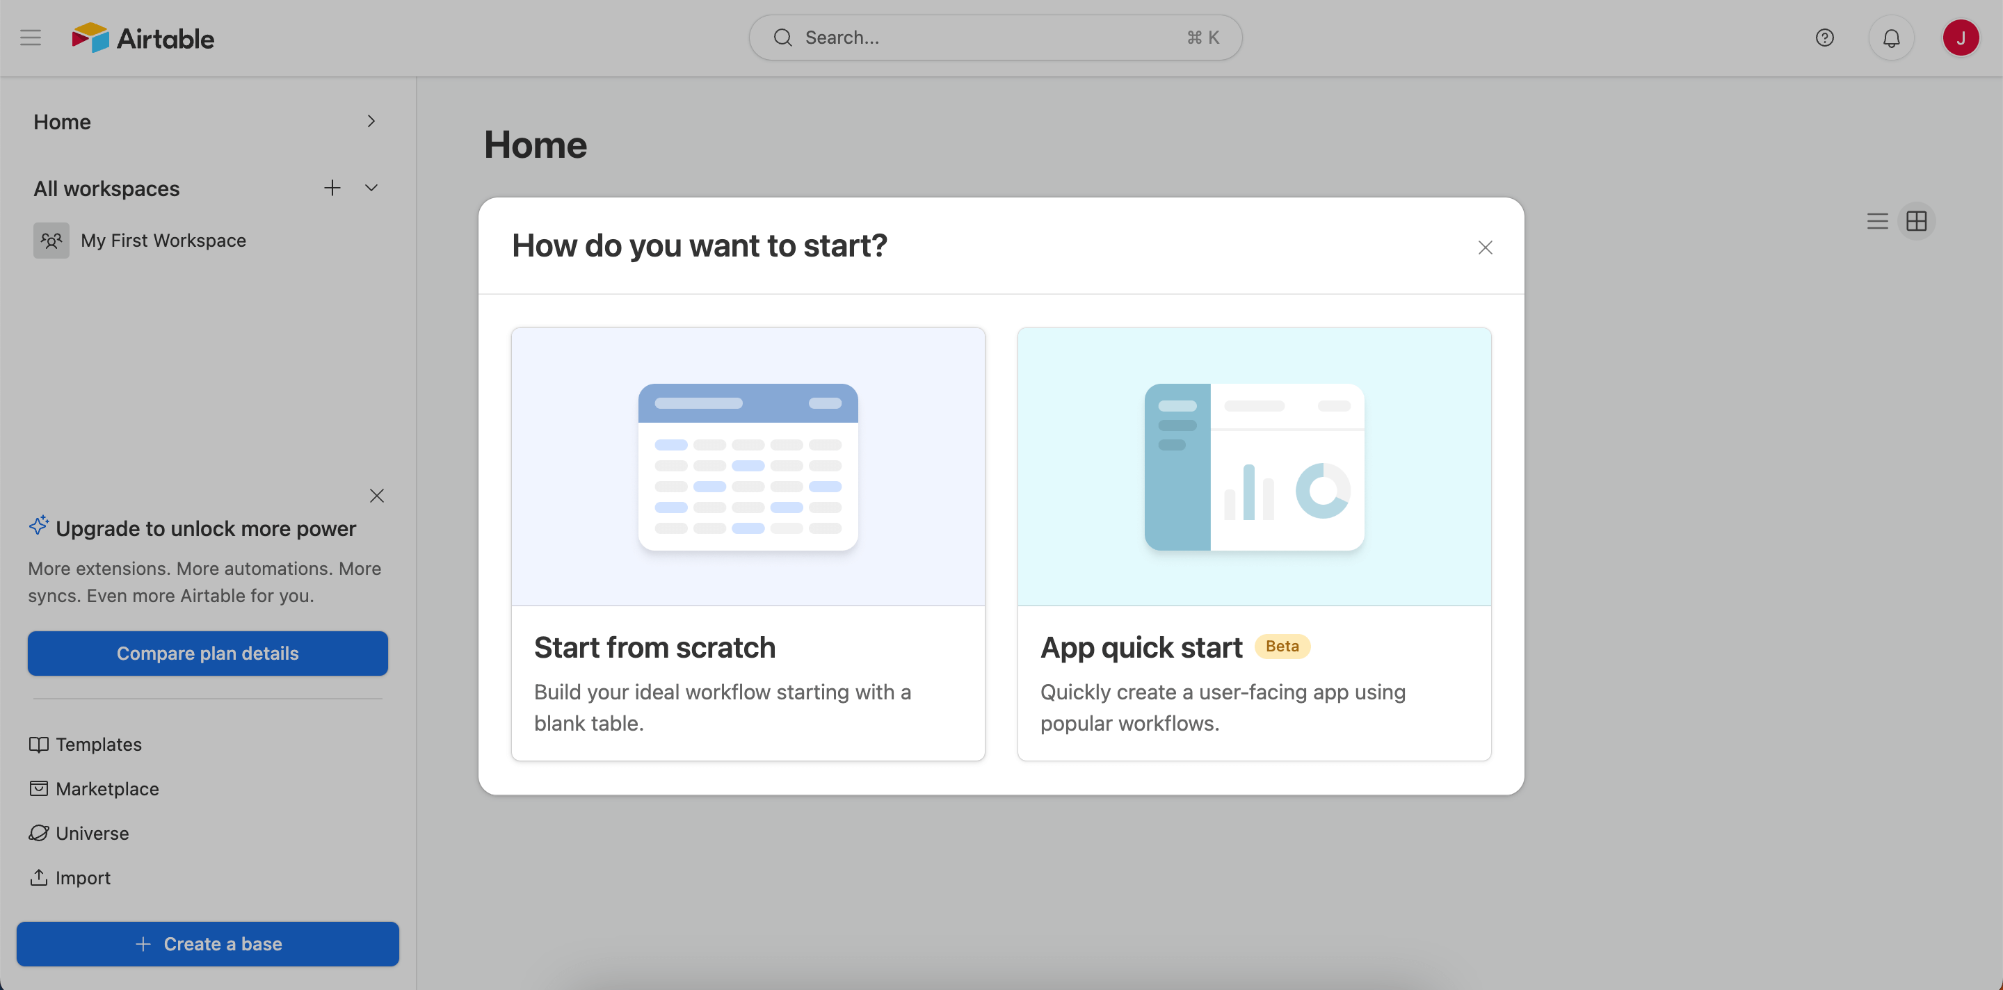Viewport: 2003px width, 990px height.
Task: Close the How do you want to start dialog
Action: pos(1485,247)
